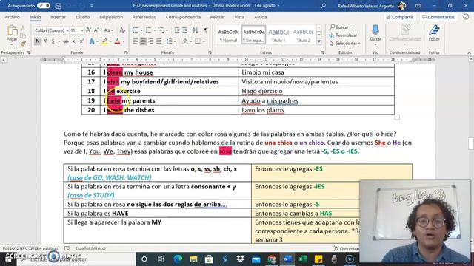This screenshot has width=474, height=266.
Task: Click the Clear Formatting icon
Action: pos(122,30)
